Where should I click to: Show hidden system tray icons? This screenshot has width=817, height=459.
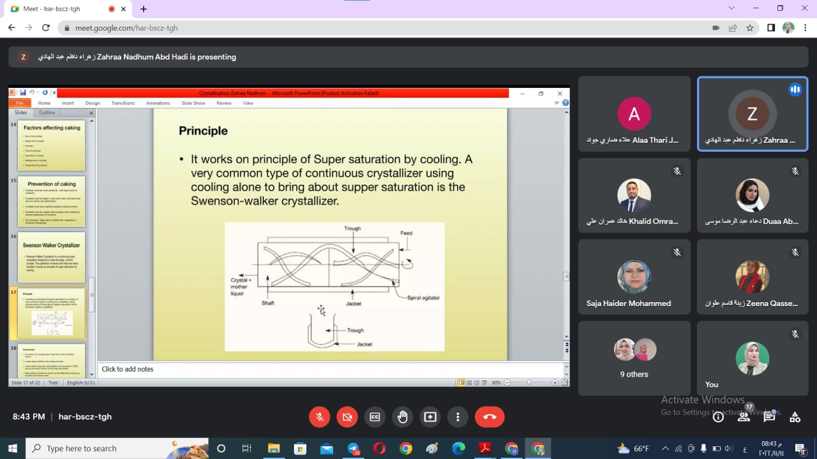[665, 448]
